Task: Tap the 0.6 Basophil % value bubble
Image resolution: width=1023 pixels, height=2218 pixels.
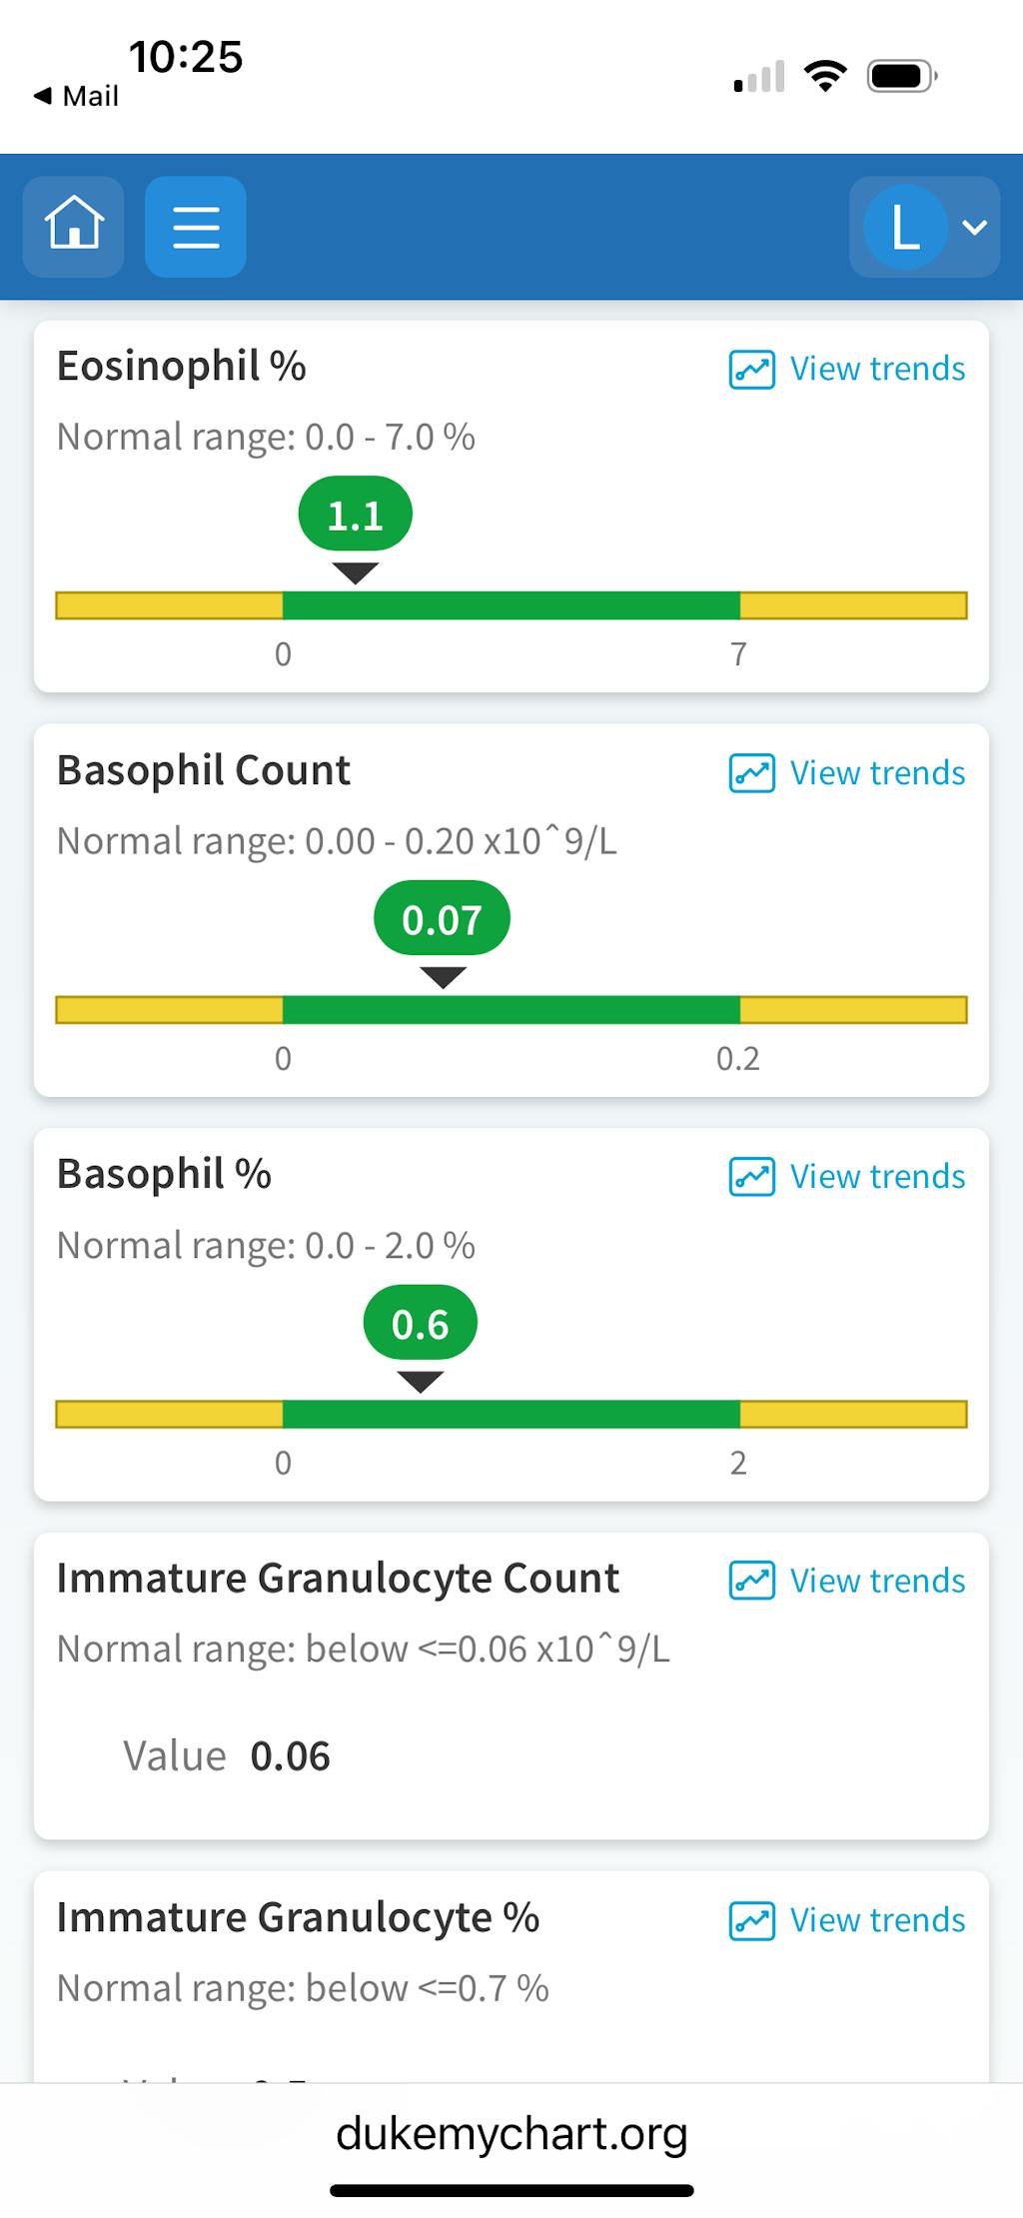Action: (x=420, y=1324)
